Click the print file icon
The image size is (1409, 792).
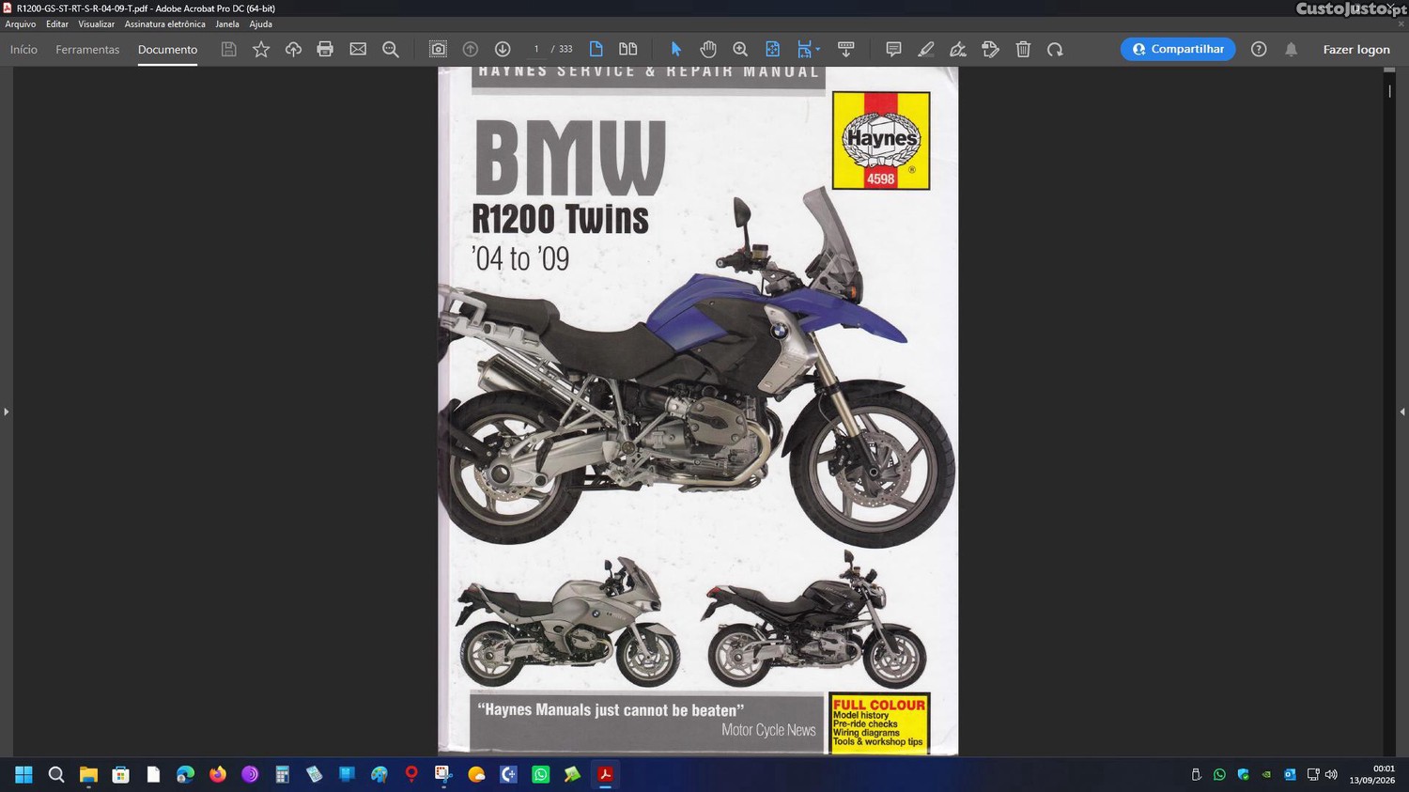point(325,49)
